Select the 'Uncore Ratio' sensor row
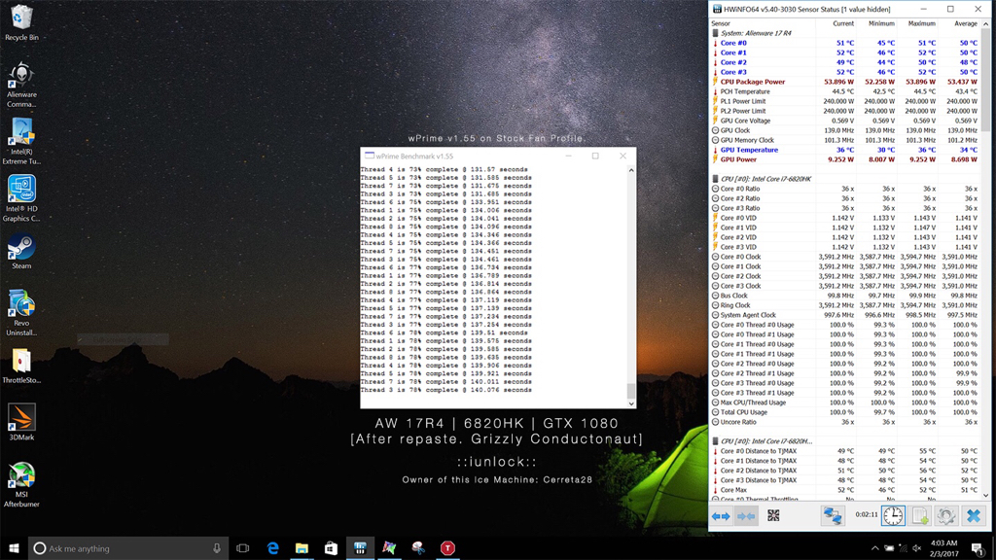This screenshot has width=996, height=560. [845, 422]
